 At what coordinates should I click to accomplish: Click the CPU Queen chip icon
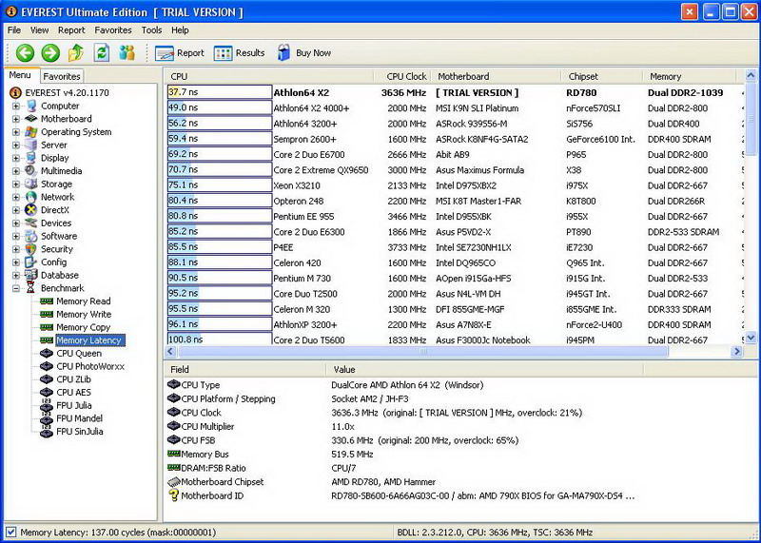pyautogui.click(x=47, y=353)
